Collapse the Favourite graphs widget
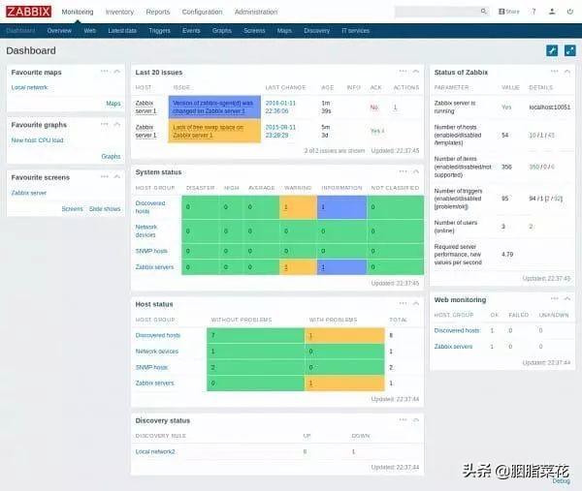 (x=117, y=124)
